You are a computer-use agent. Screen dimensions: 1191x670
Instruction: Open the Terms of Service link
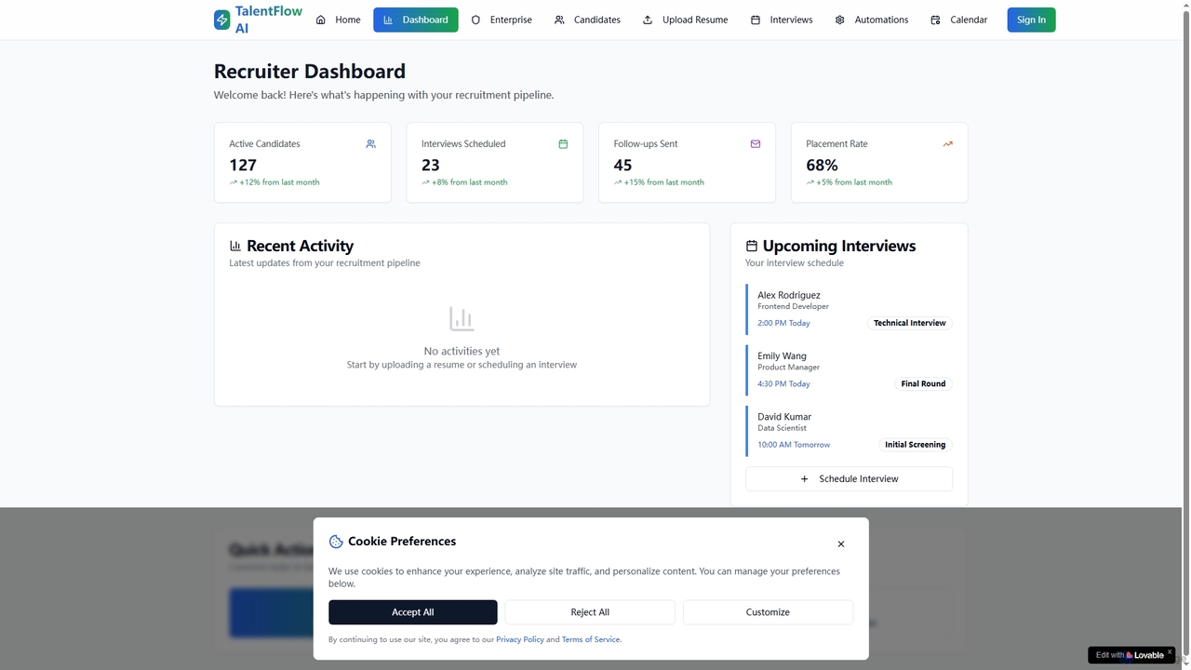click(x=591, y=639)
